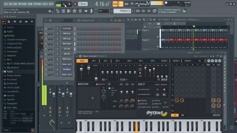The height and width of the screenshot is (133, 237).
Task: Open the OPTIONS menu
Action: pos(37,4)
